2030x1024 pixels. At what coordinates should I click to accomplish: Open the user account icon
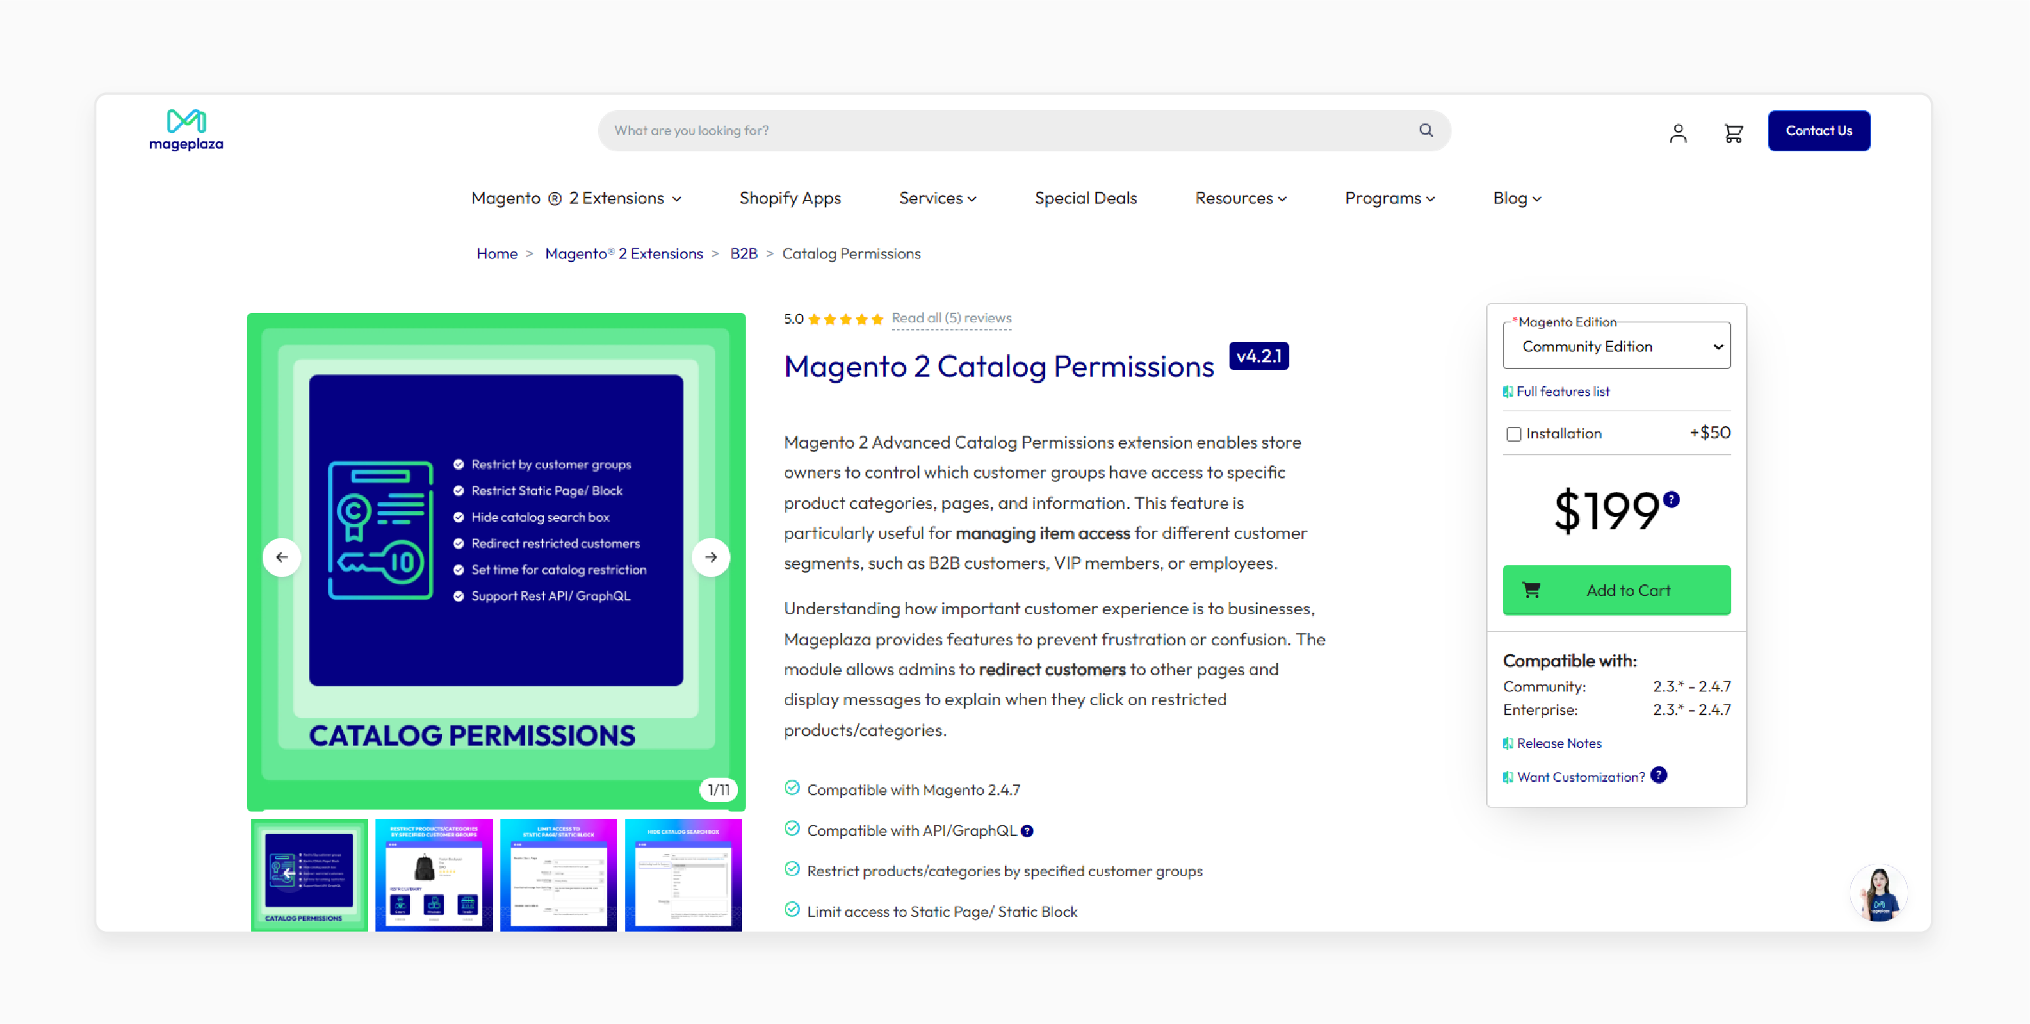pos(1678,133)
